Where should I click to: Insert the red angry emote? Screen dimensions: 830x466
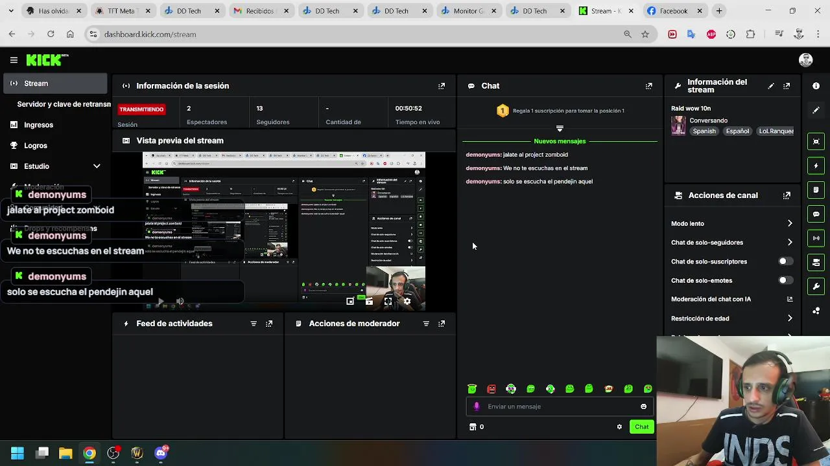492,389
